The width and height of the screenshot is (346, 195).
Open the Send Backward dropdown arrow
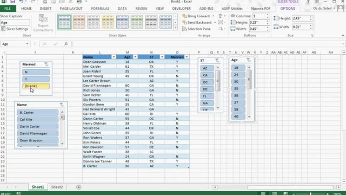tap(215, 23)
